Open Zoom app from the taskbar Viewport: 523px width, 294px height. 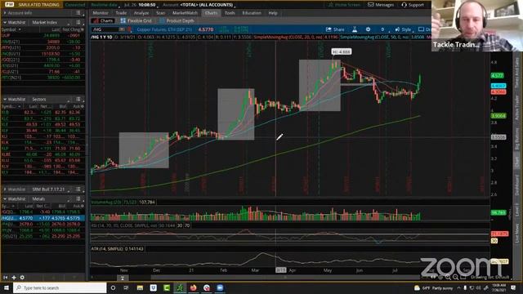220,287
